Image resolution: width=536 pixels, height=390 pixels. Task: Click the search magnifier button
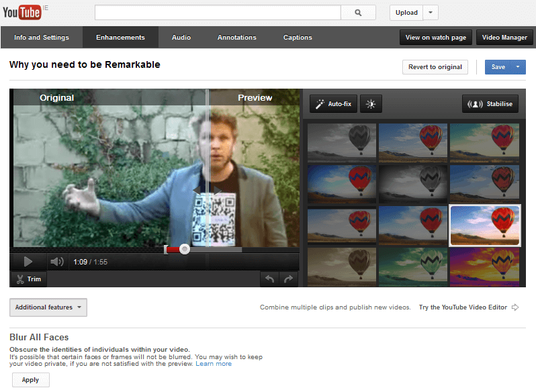click(359, 13)
